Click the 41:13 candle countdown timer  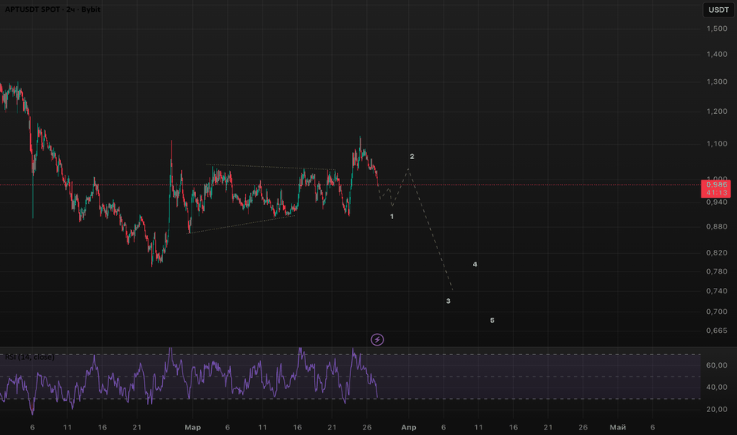pos(716,193)
